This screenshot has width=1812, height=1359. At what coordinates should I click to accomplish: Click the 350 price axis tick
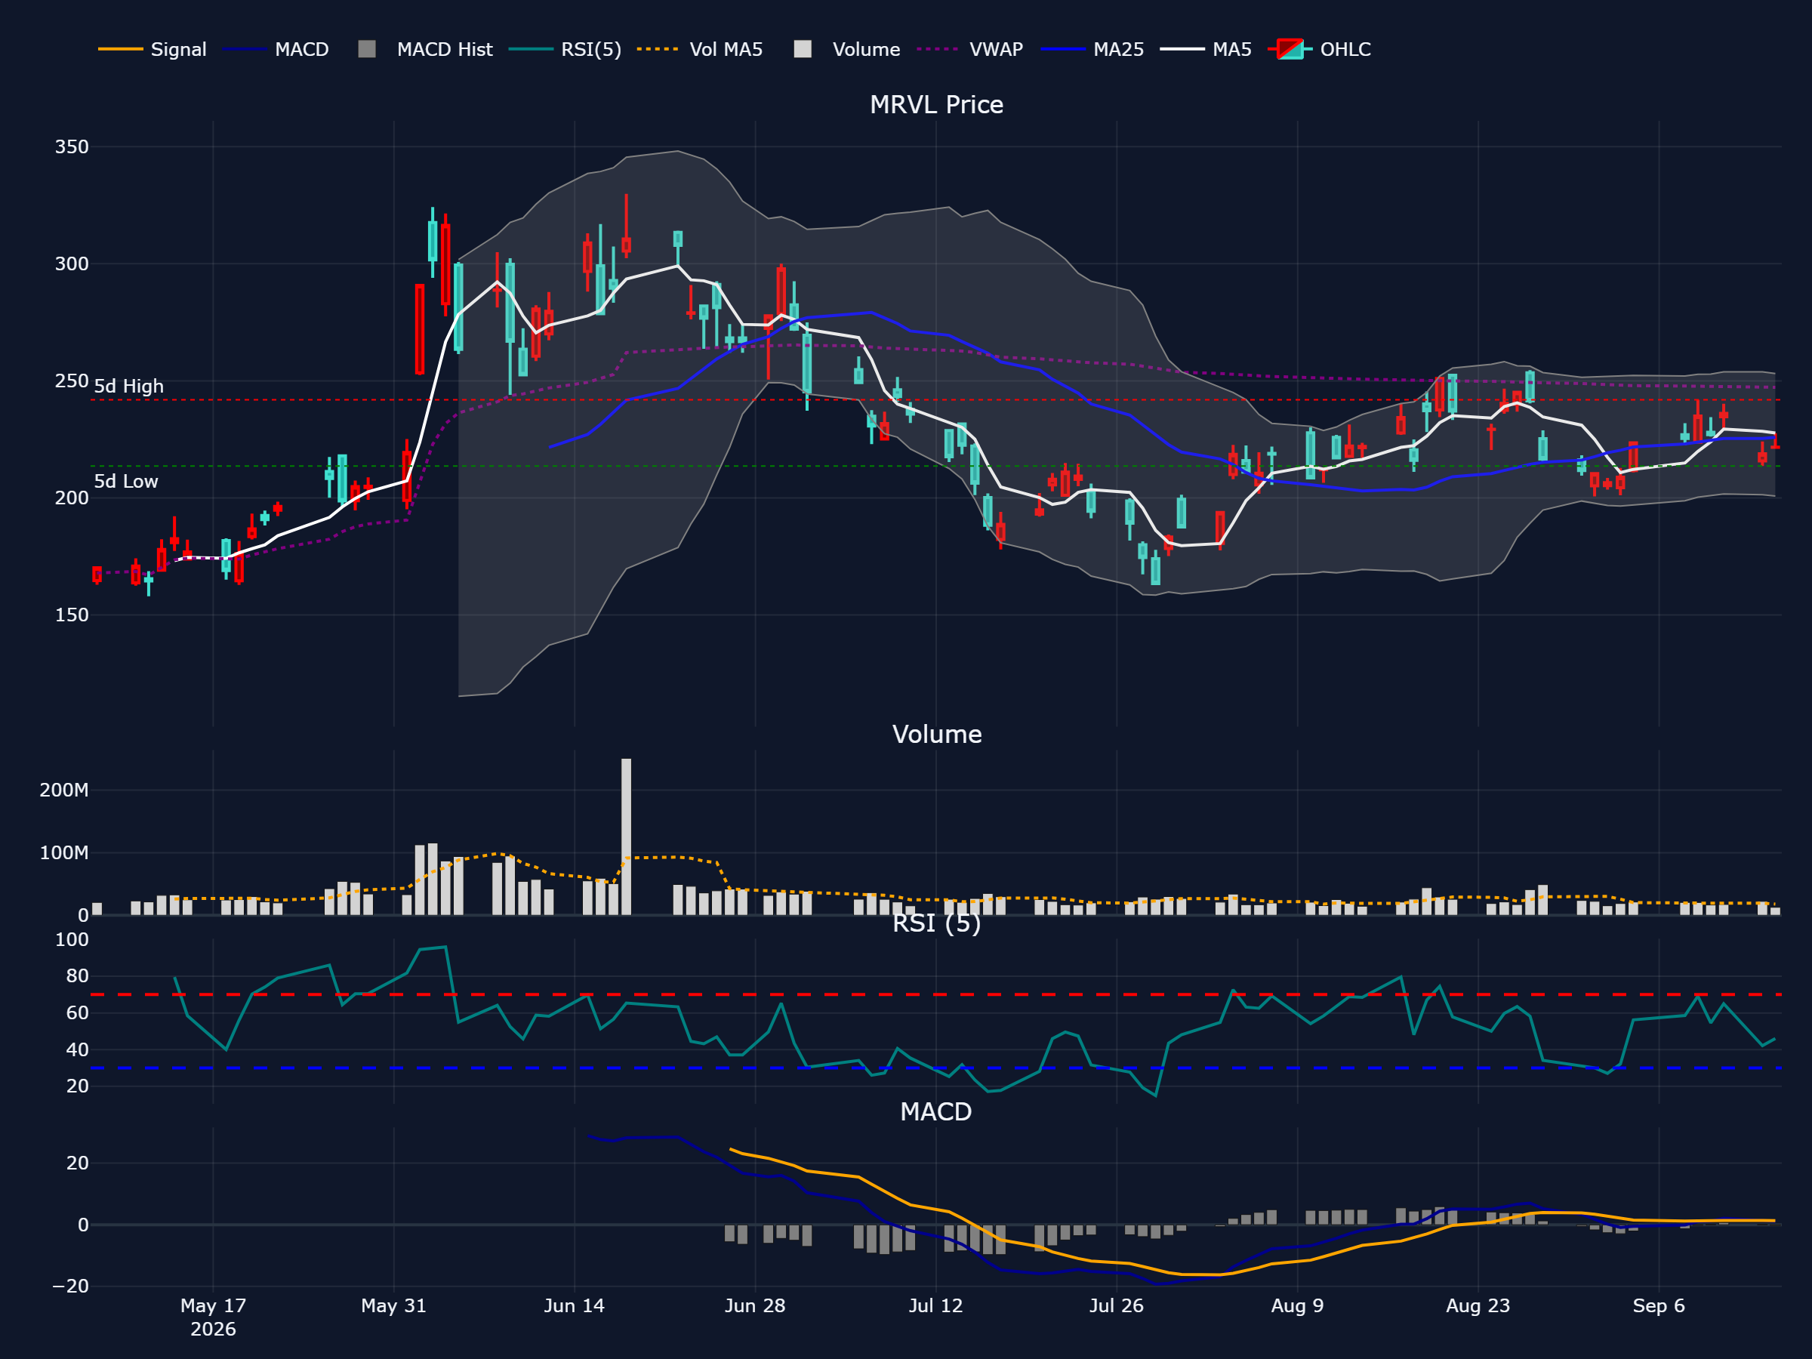[71, 147]
